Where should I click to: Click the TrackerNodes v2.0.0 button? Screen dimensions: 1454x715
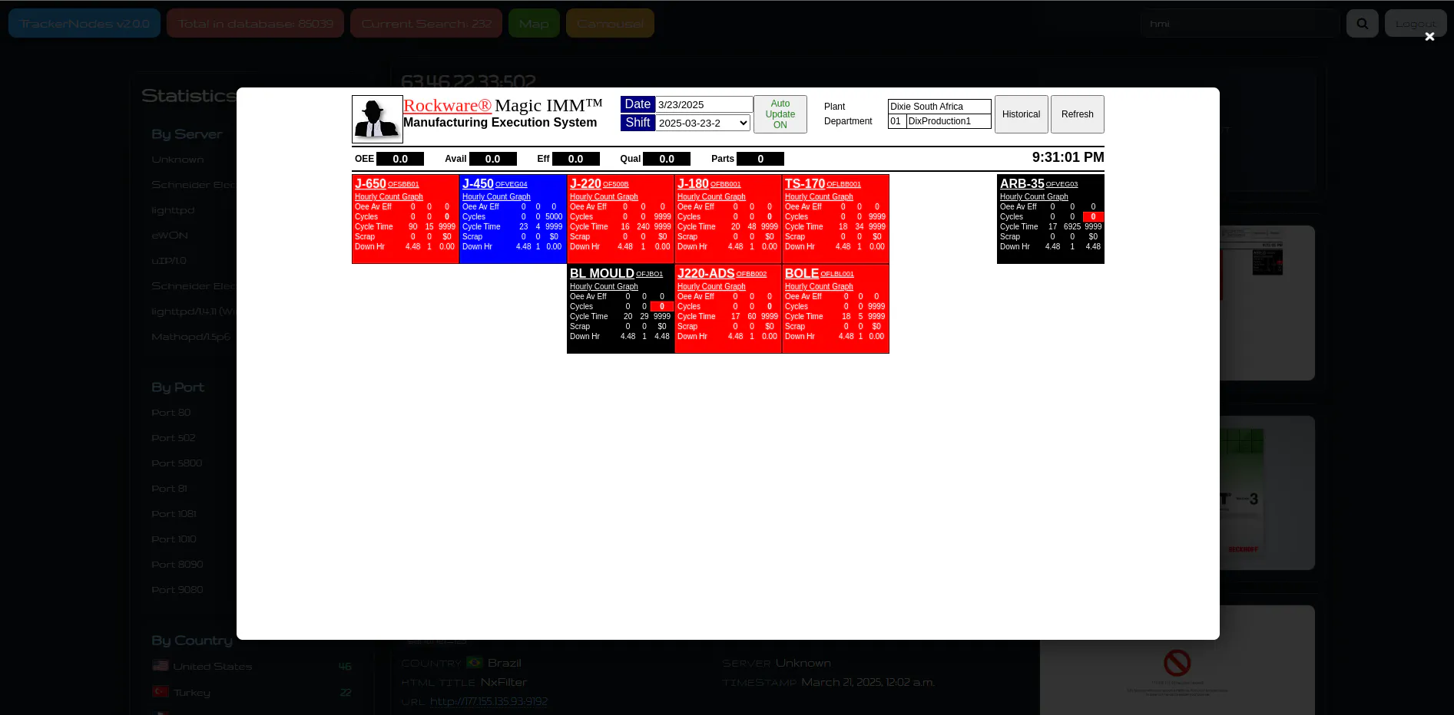[84, 24]
